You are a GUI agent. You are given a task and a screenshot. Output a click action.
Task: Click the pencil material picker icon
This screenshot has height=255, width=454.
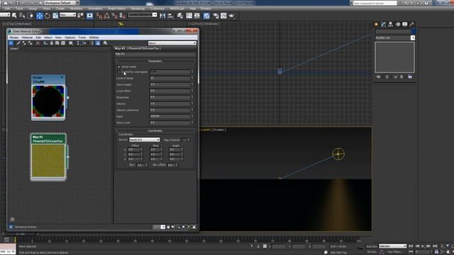[18, 42]
